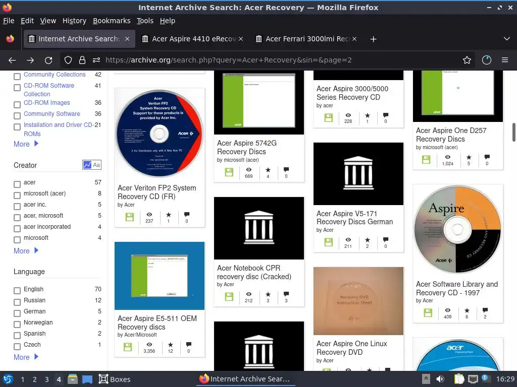
Task: Open Acer Aspire E5-511 screenshot thumbnail
Action: click(x=160, y=276)
